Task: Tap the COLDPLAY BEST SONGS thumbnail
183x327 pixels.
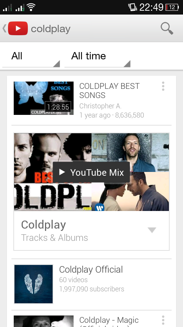Action: 43,98
